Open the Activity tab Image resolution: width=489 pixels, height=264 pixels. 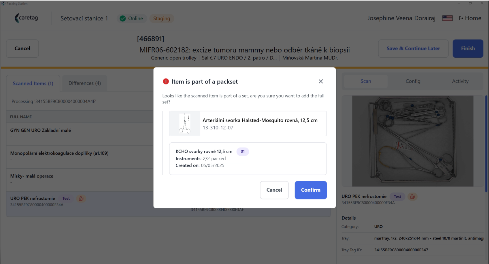coord(460,81)
